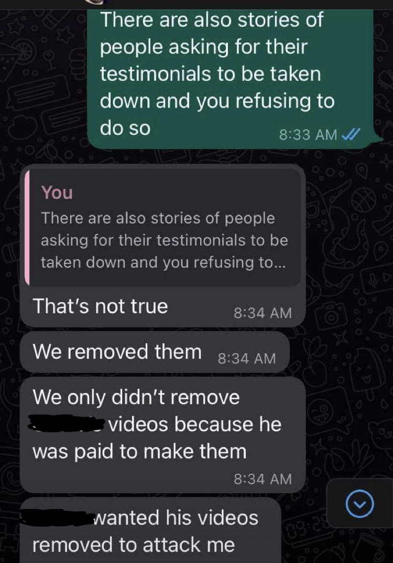Tap the word 'testimonials' in green bubble
Screen dimensions: 393x563
(x=156, y=73)
